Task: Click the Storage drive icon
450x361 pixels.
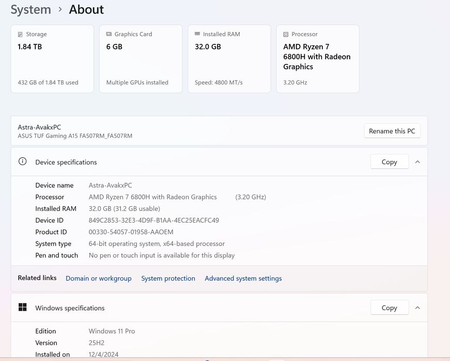Action: click(x=21, y=35)
